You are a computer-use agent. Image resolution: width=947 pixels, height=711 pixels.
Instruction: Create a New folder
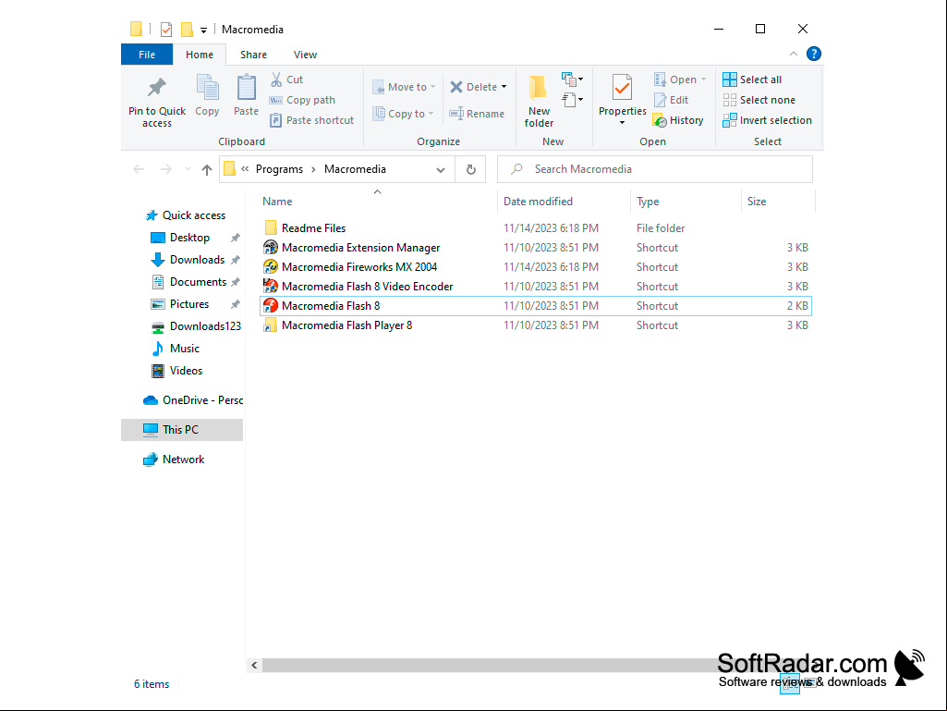pyautogui.click(x=539, y=101)
